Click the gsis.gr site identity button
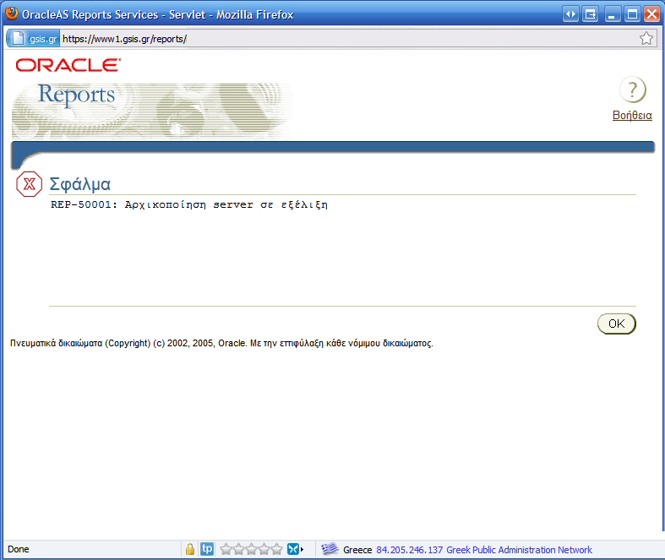This screenshot has height=560, width=665. [x=33, y=39]
